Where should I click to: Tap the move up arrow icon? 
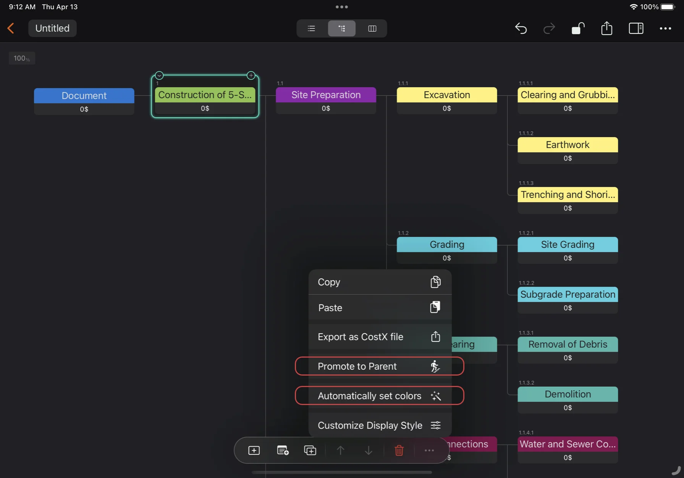coord(340,450)
